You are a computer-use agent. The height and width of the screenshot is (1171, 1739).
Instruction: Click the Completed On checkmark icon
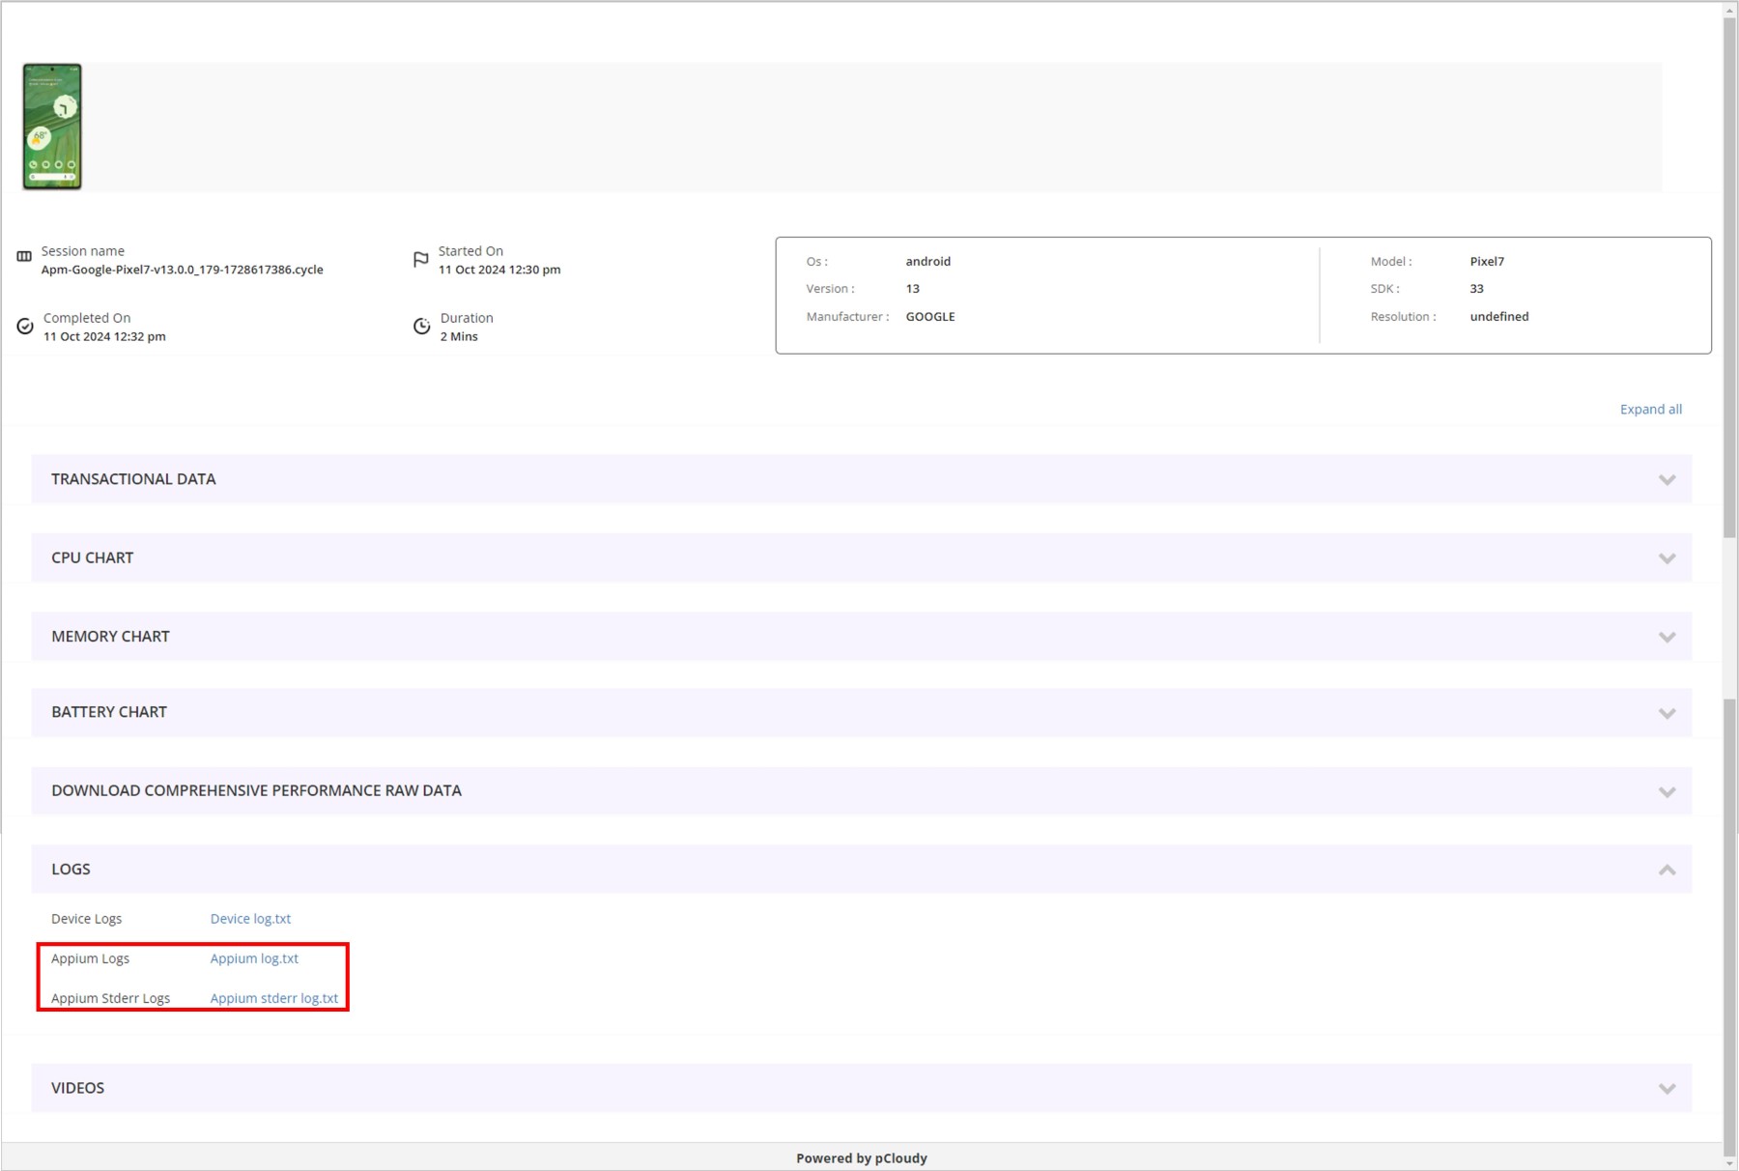tap(25, 327)
